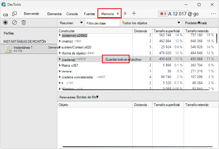
Task: Switch to the Bienvenido tab
Action: click(x=31, y=14)
